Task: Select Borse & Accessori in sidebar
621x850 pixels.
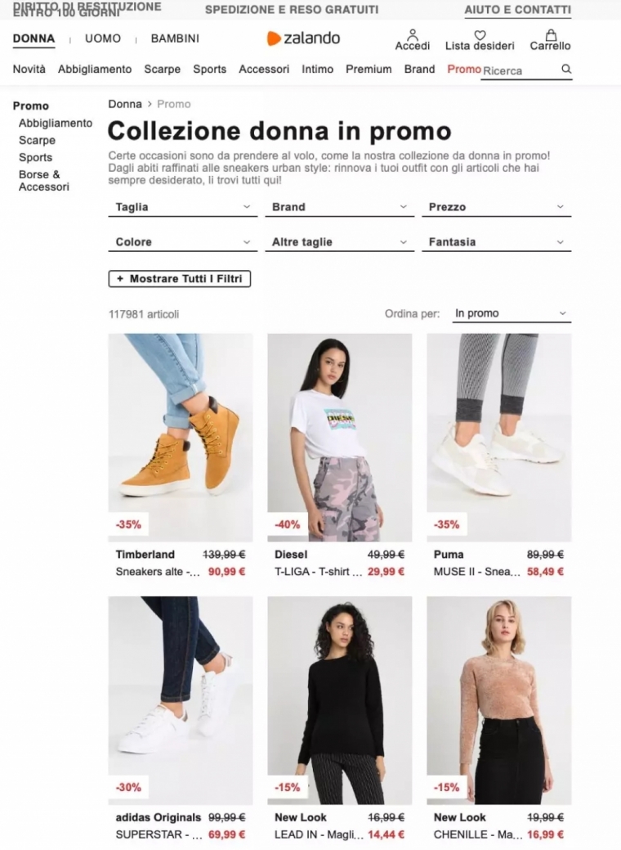Action: point(44,181)
